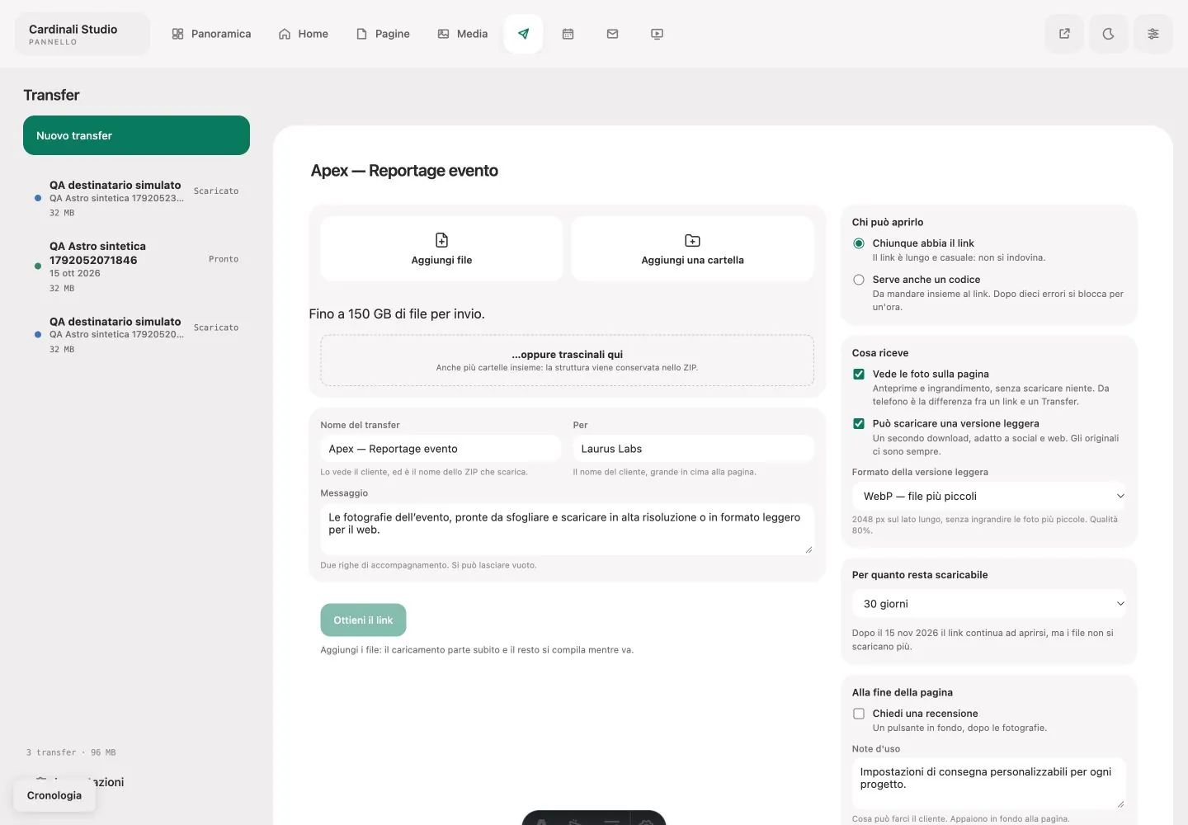Click the 'Per' client name field

[693, 449]
